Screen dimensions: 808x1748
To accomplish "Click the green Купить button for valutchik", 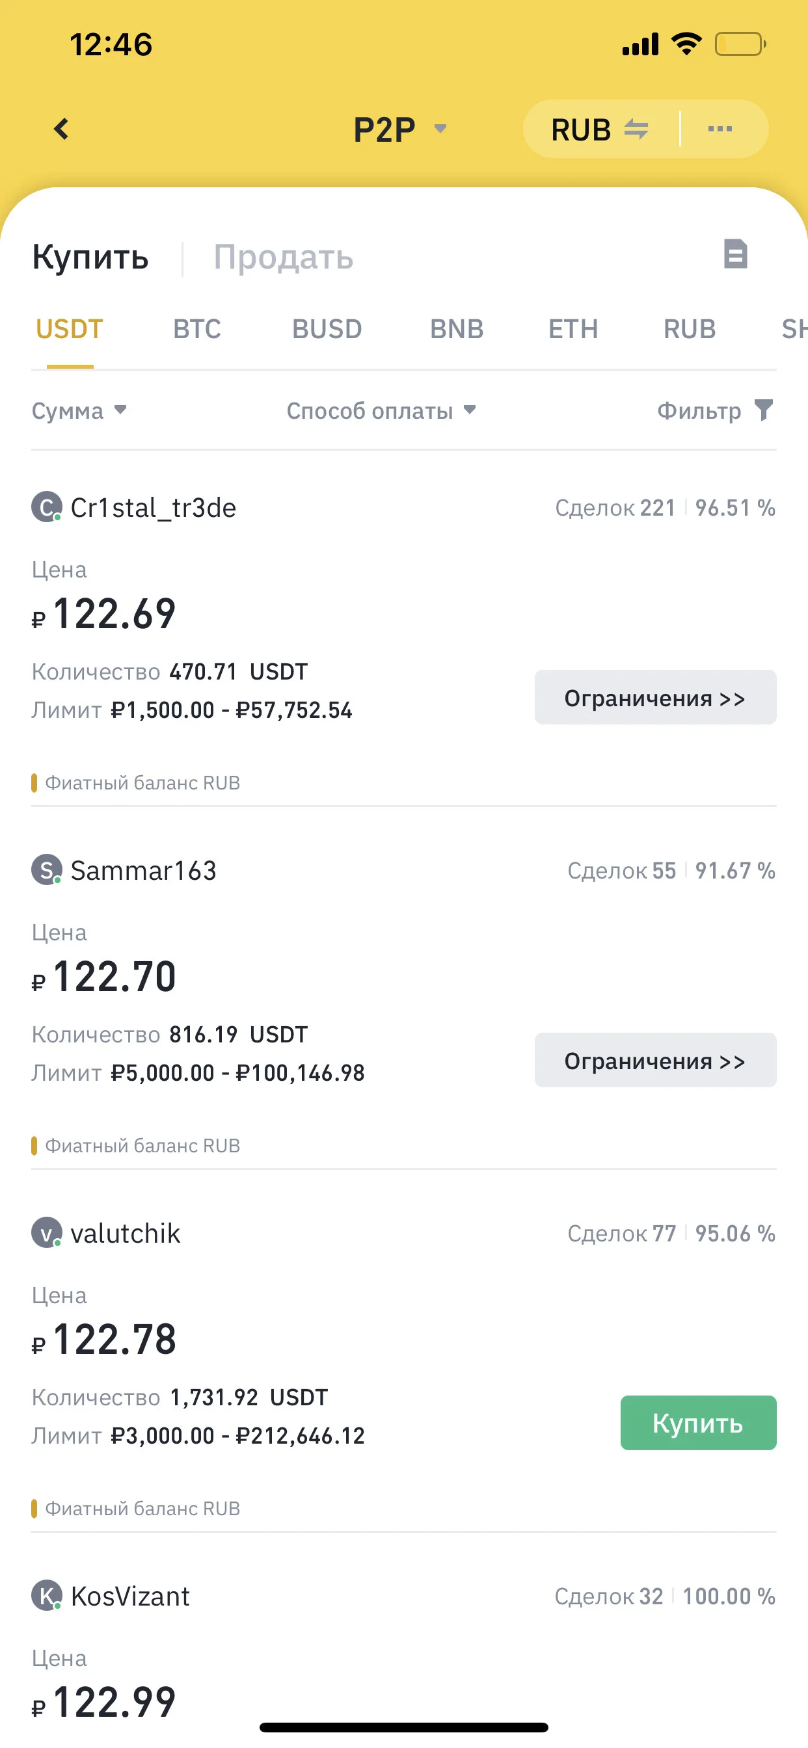I will tap(698, 1422).
